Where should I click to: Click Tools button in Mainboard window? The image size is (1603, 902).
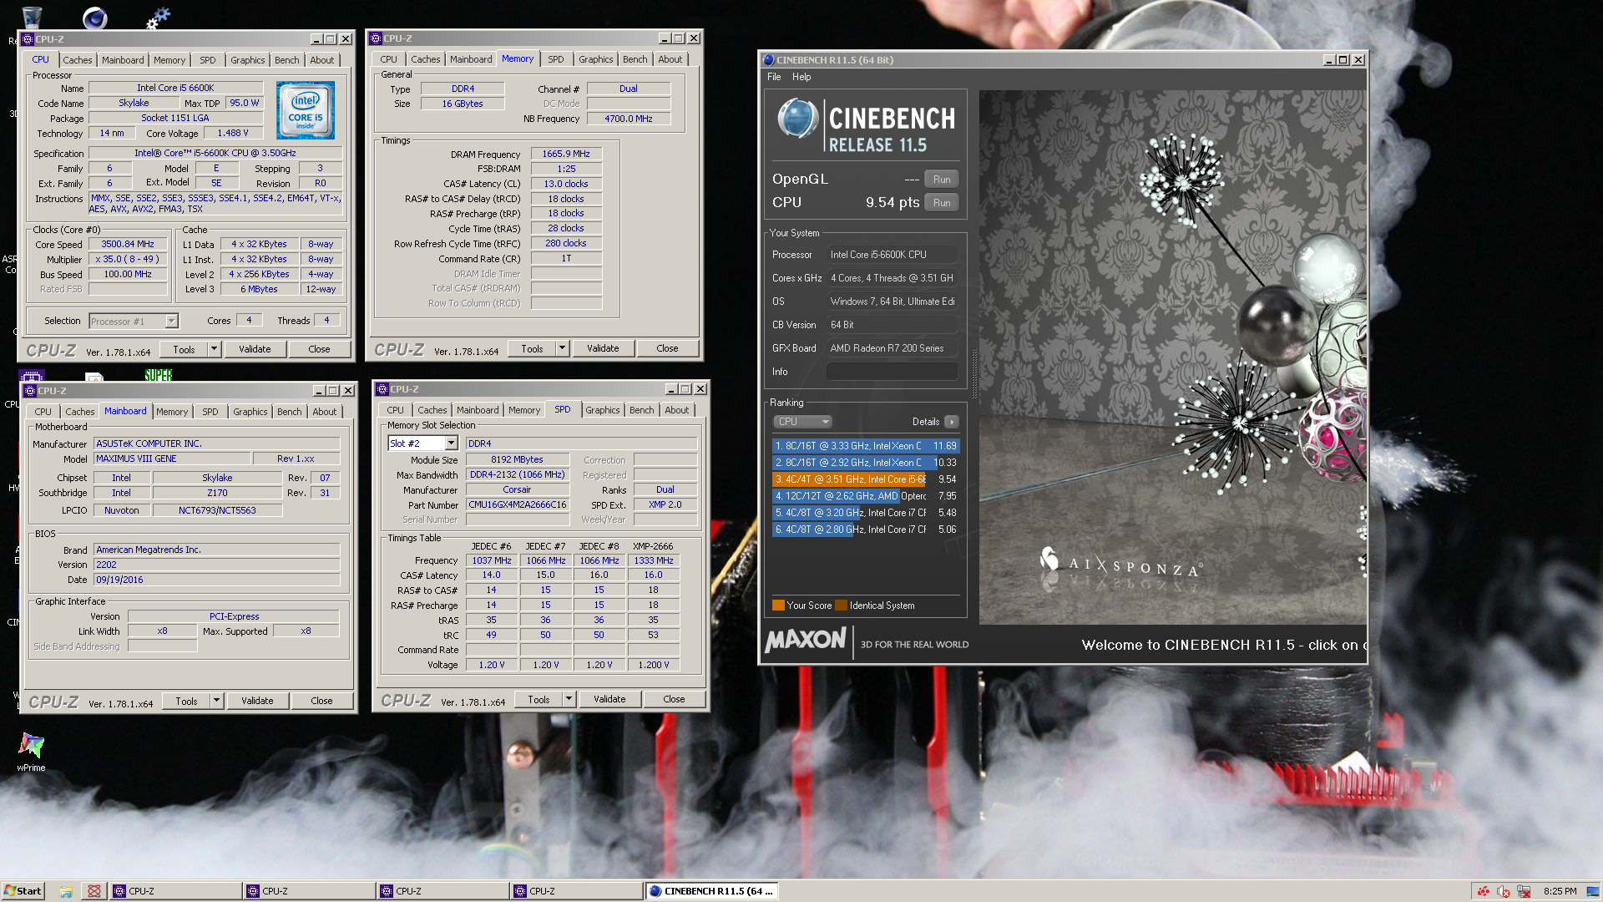pos(186,702)
